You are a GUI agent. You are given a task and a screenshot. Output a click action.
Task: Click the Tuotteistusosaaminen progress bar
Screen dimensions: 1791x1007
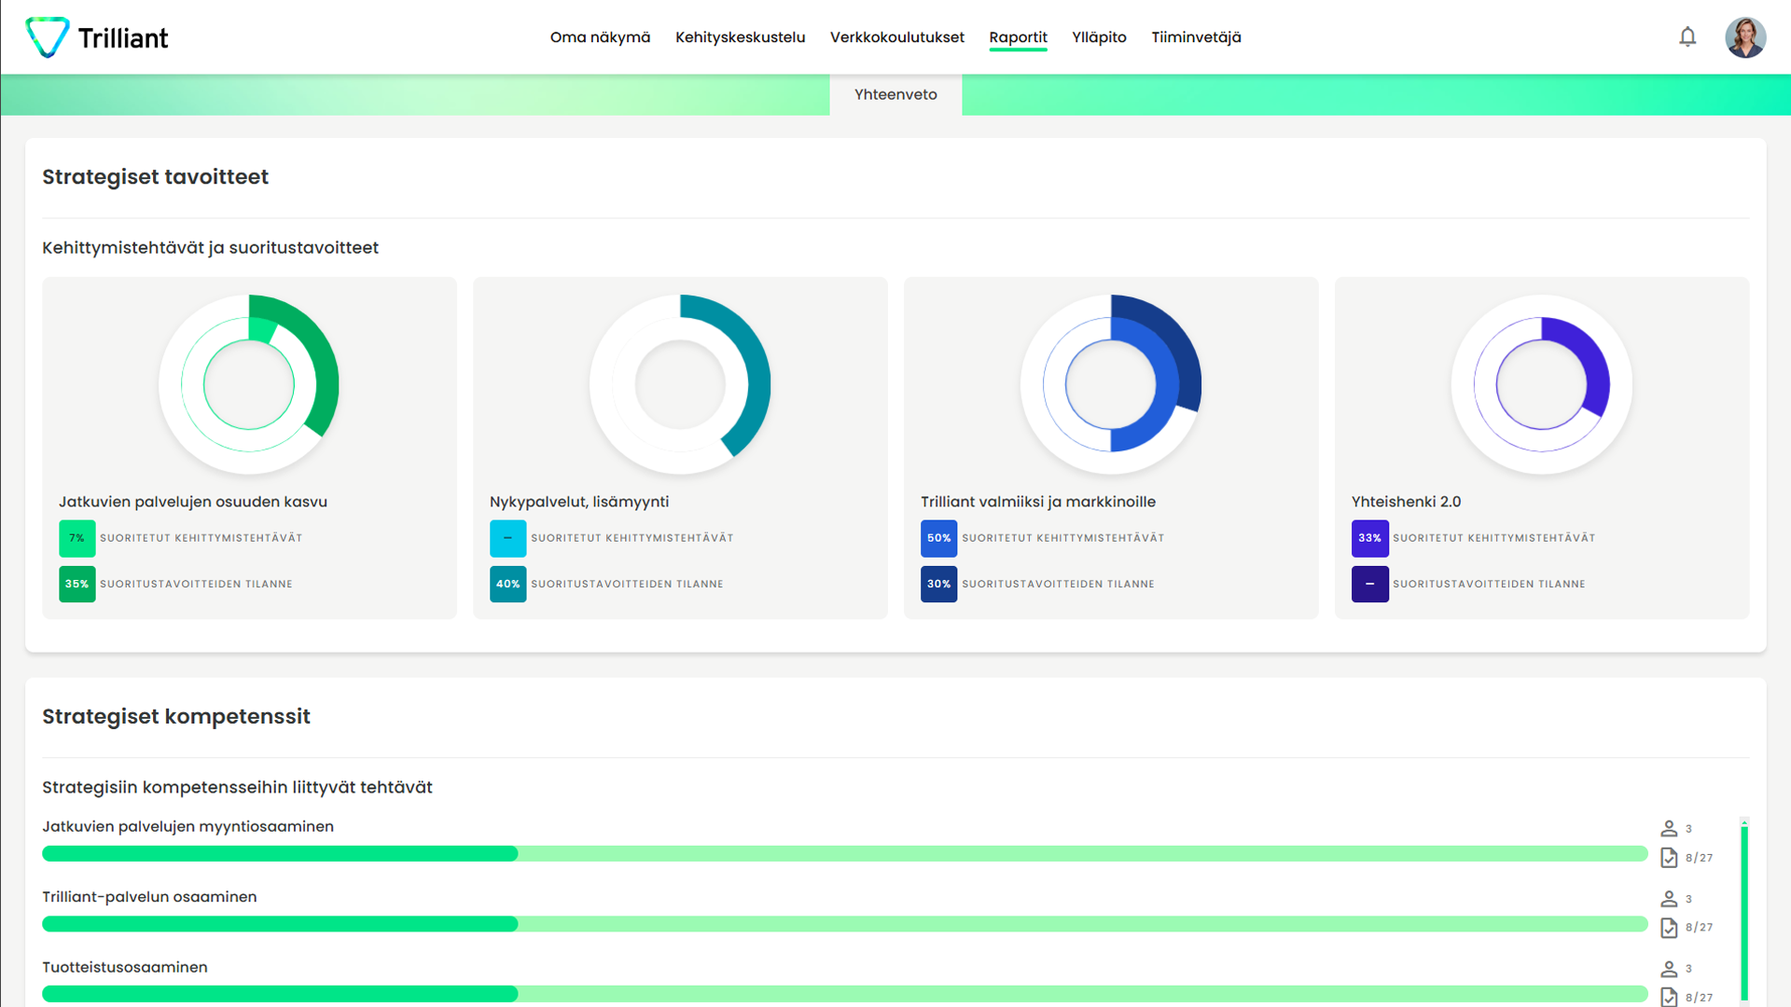(845, 994)
